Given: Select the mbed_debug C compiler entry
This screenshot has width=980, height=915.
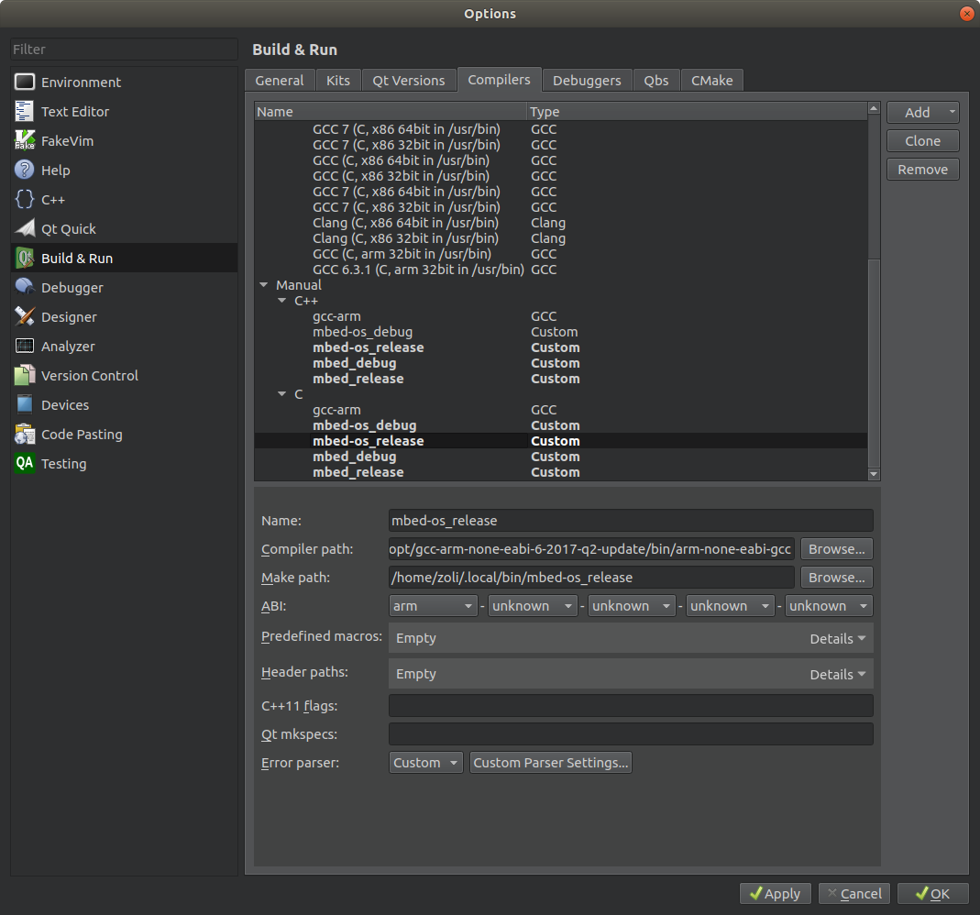Looking at the screenshot, I should [x=354, y=456].
